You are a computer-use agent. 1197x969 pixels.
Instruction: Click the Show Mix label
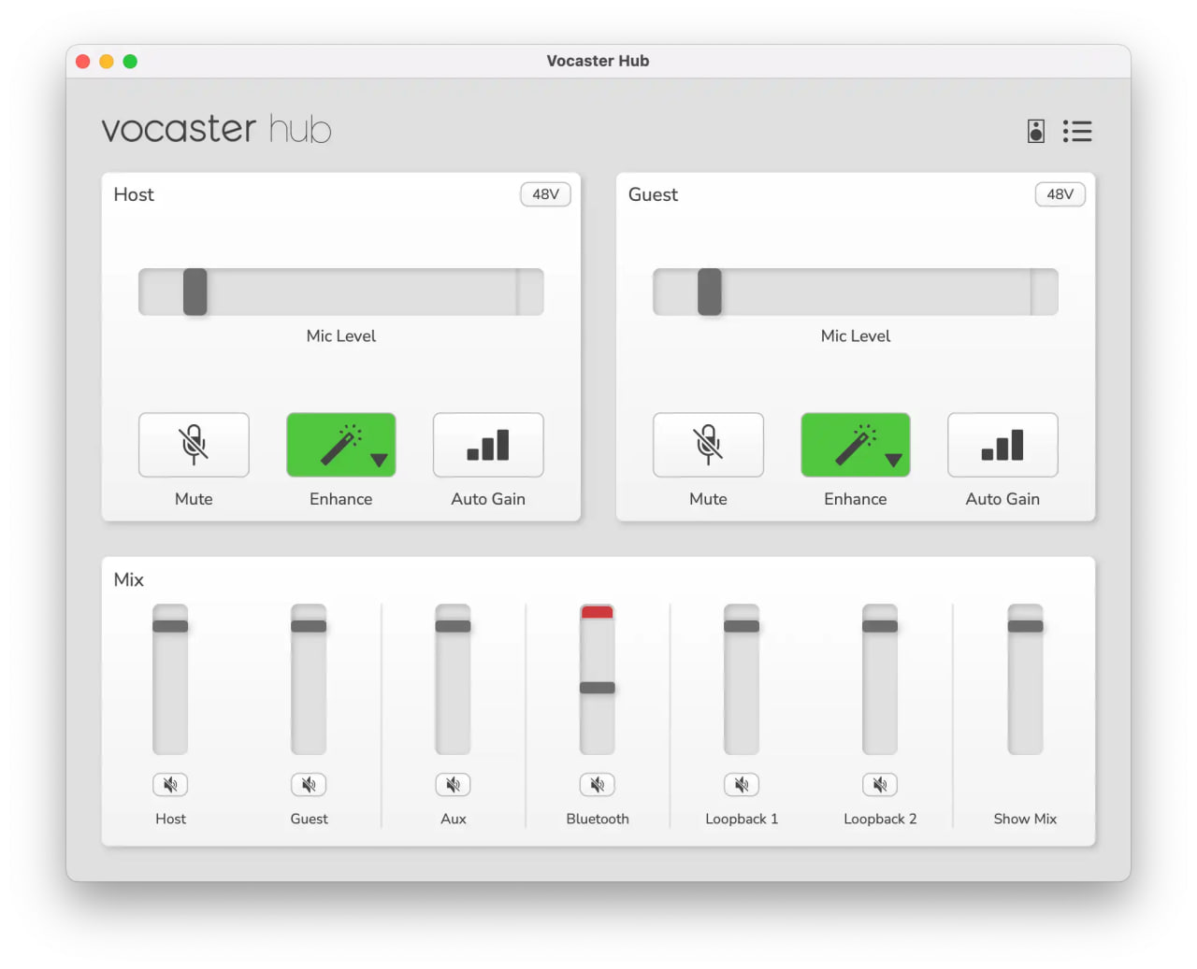1025,819
